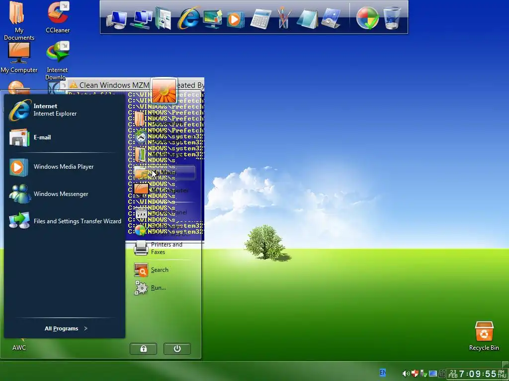Open the recycle bin icon in dock

pos(392,18)
